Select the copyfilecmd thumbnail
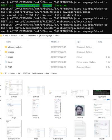 coord(102,92)
